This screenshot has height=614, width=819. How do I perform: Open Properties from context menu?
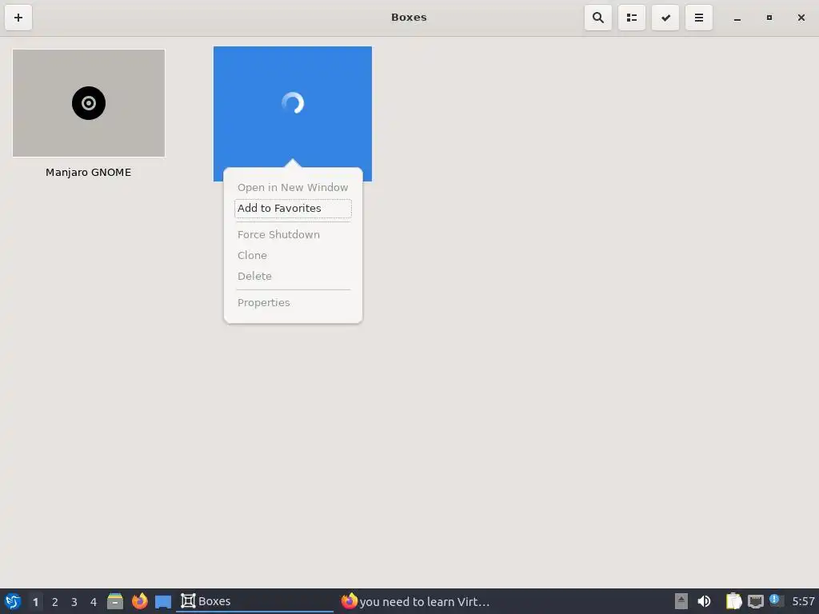point(293,303)
